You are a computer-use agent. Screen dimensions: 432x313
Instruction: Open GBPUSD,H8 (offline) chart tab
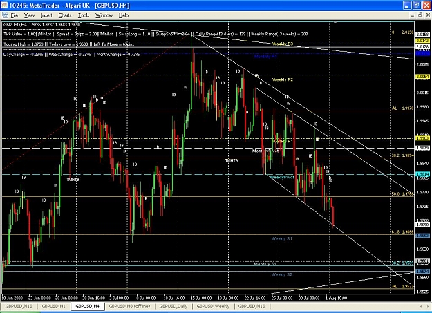tap(129, 306)
